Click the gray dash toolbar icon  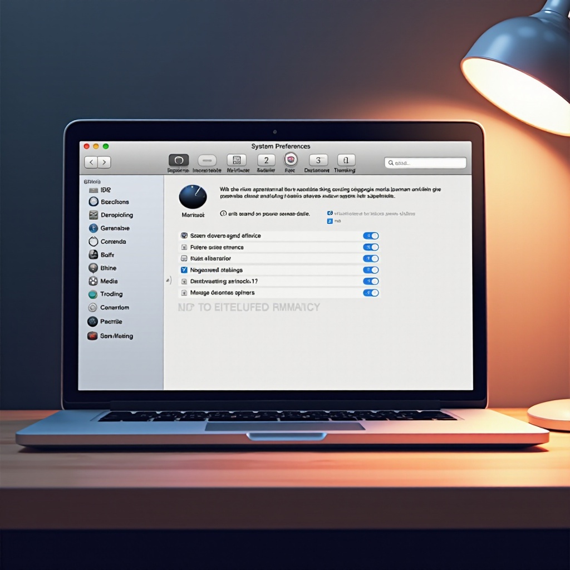pyautogui.click(x=207, y=160)
